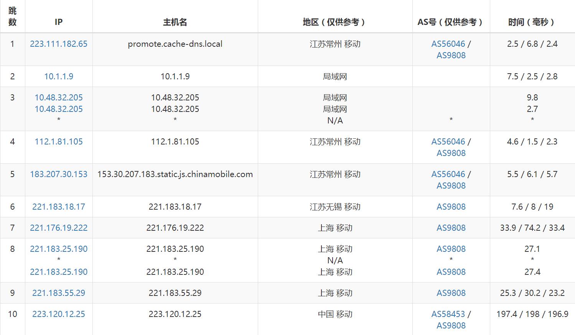Click the IP column header

tap(59, 22)
